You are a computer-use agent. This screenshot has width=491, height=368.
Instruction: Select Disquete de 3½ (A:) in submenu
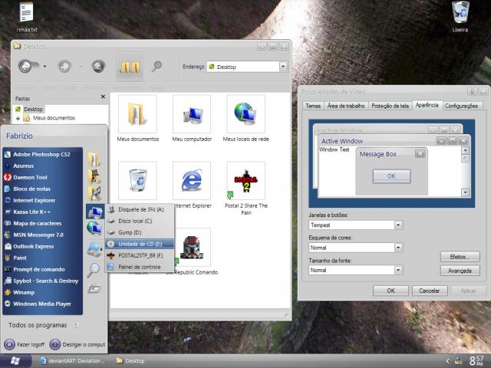[140, 209]
